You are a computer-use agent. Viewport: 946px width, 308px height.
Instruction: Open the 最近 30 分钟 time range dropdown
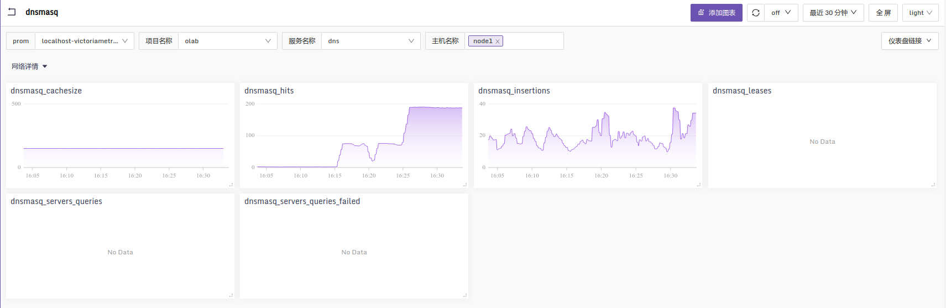[833, 13]
